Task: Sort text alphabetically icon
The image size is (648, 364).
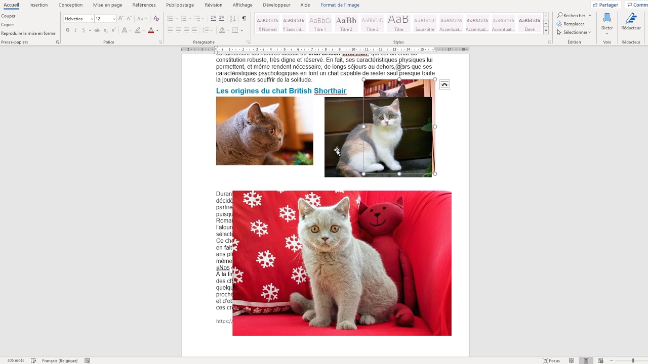Action: (233, 19)
